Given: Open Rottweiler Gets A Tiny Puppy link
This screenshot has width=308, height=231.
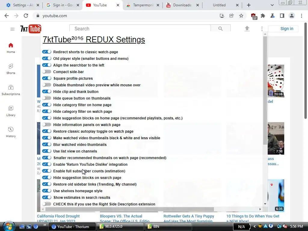Looking at the screenshot, I should click(189, 218).
